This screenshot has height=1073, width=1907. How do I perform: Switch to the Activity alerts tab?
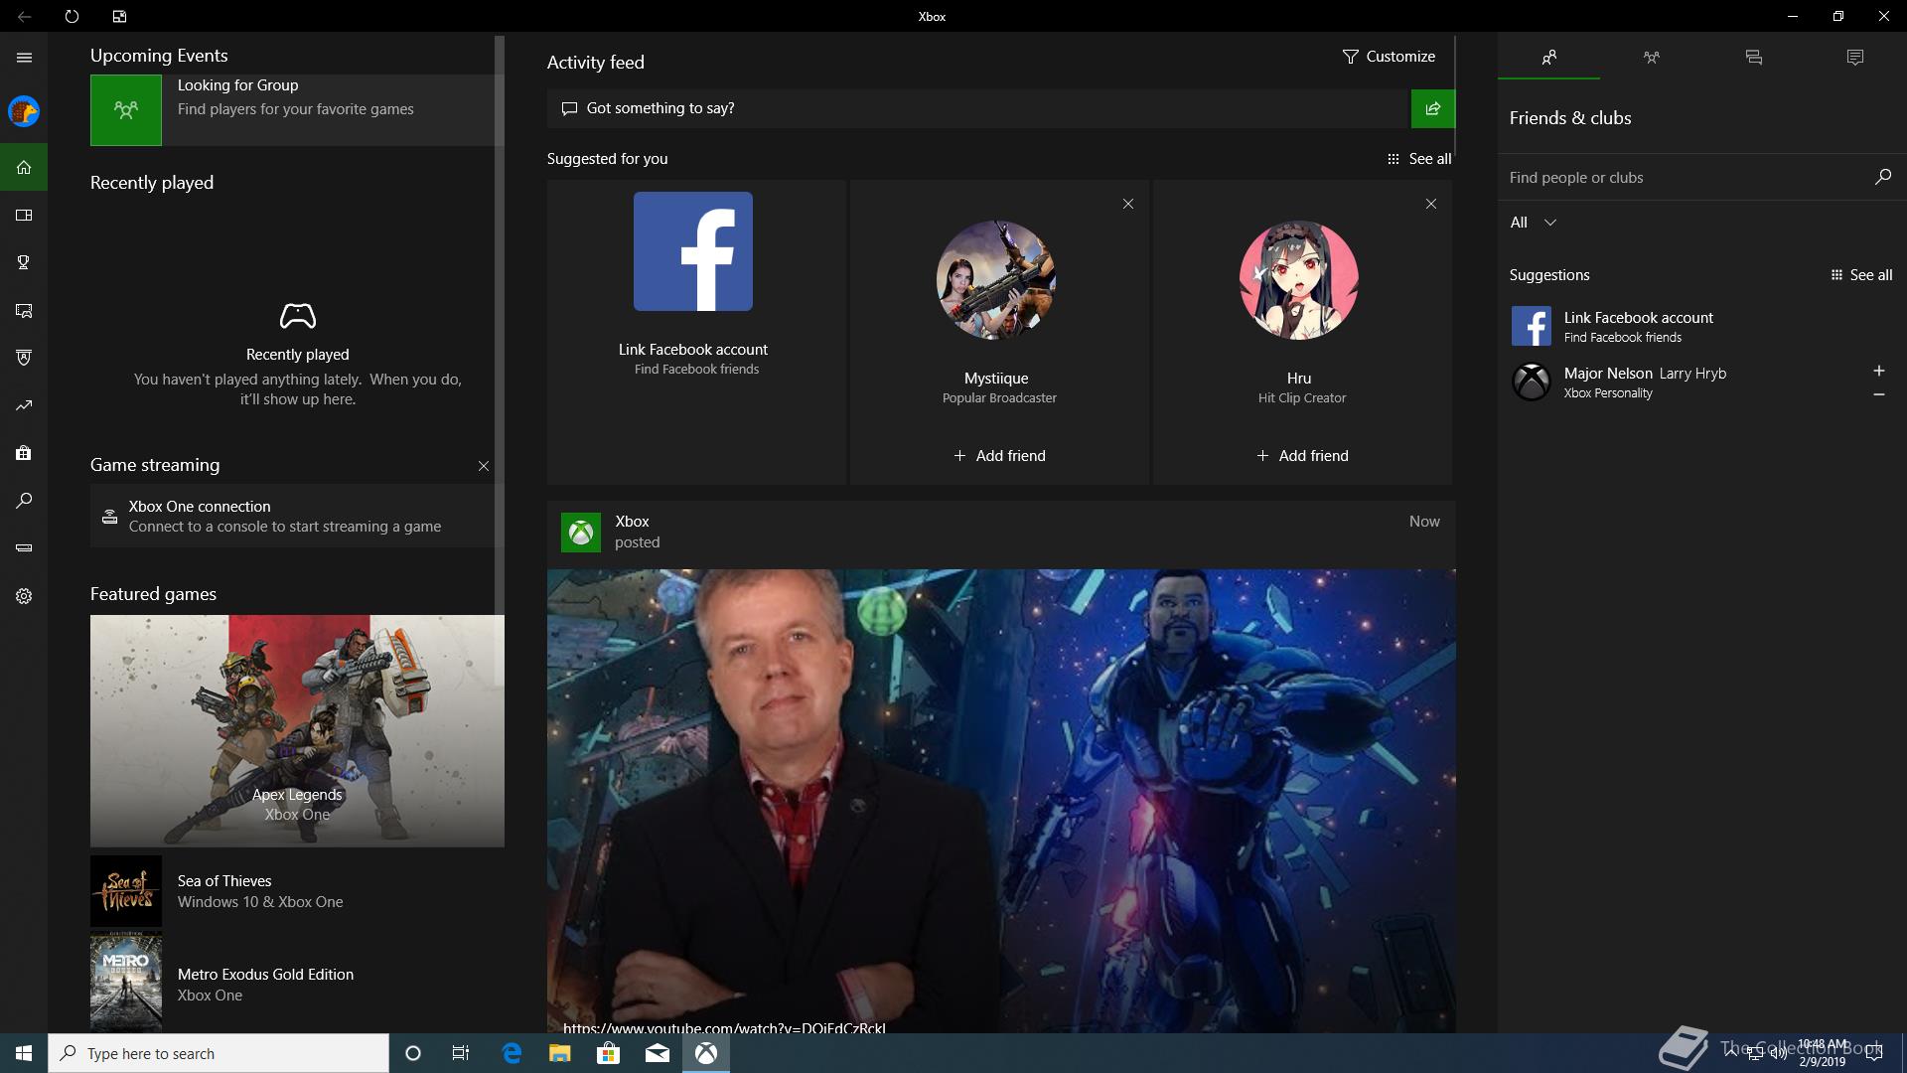[x=1854, y=58]
